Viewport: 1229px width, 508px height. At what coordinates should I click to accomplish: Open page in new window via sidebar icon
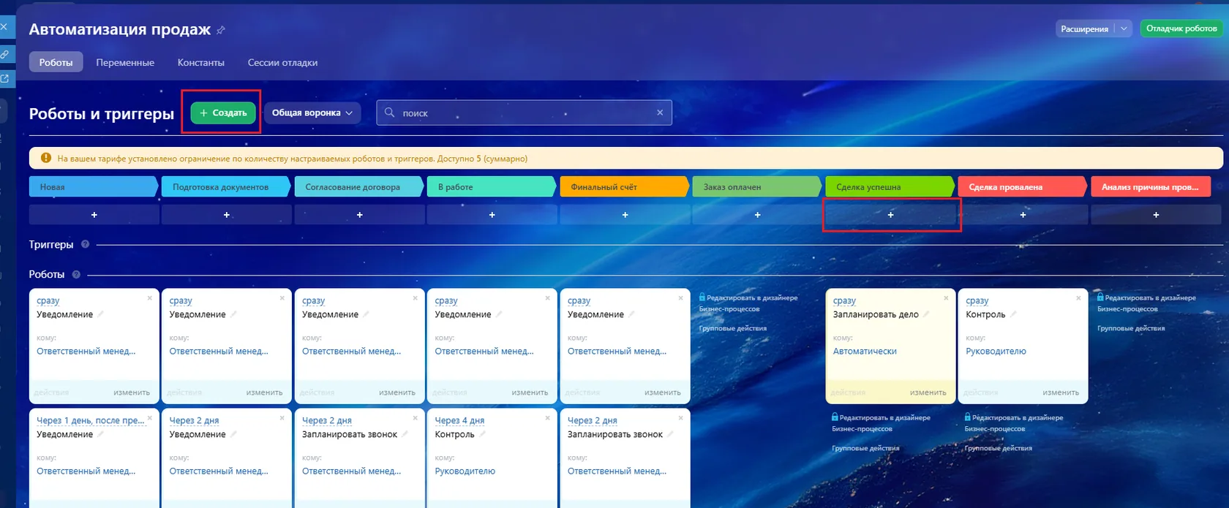click(x=4, y=78)
